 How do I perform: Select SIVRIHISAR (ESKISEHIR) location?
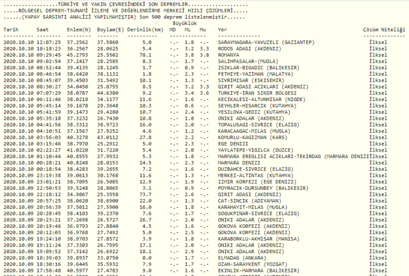251,80
